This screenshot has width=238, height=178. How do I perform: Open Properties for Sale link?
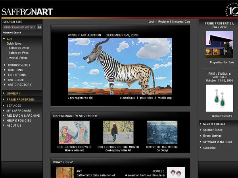tap(222, 62)
